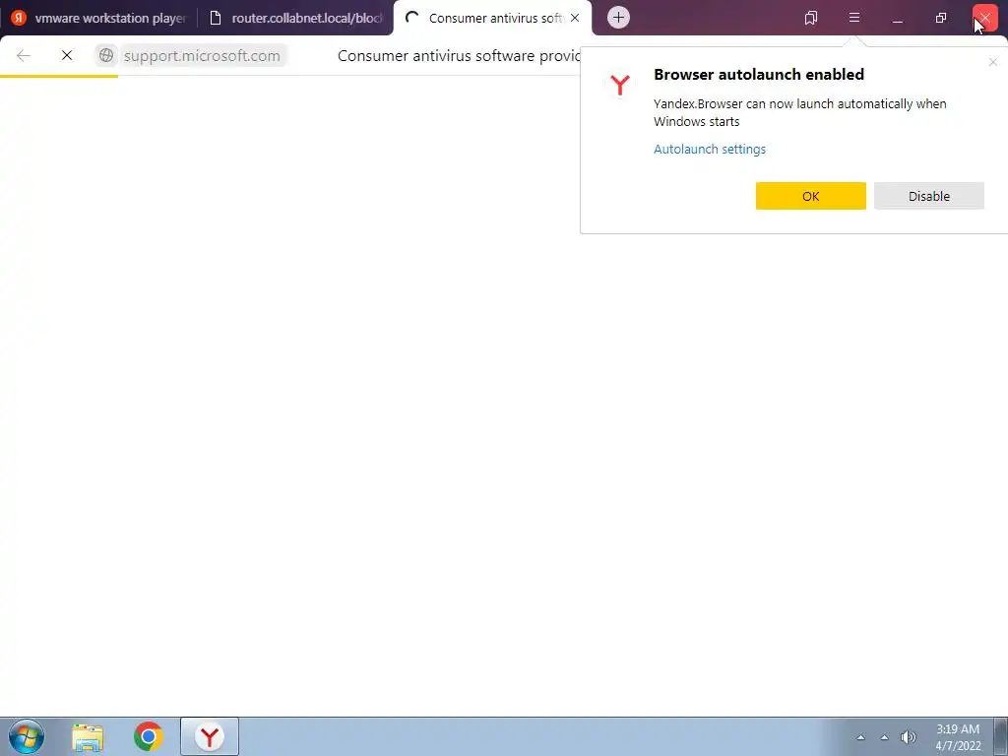Open the volume speaker control
Viewport: 1008px width, 756px height.
pos(909,738)
